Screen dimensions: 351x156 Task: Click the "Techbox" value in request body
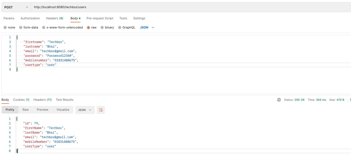(56, 42)
